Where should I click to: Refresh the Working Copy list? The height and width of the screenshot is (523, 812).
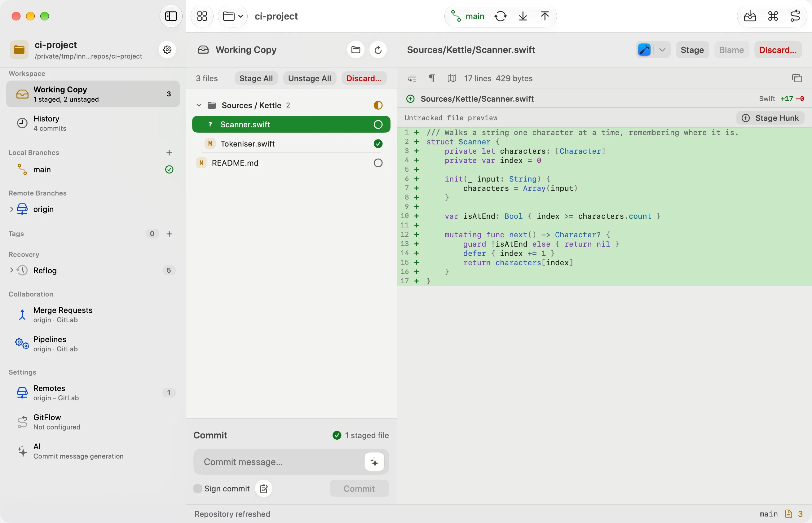(x=378, y=50)
